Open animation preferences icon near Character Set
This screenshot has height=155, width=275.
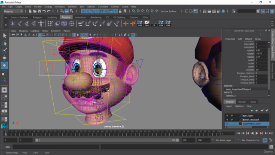[271, 140]
